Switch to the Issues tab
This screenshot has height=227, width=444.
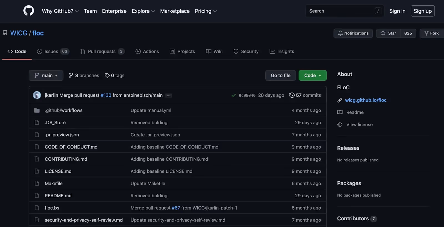pos(53,51)
